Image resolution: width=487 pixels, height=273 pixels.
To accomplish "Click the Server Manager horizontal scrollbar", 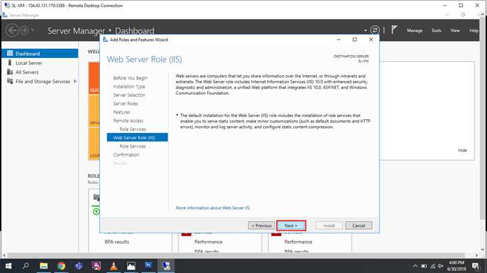I will coord(236,256).
